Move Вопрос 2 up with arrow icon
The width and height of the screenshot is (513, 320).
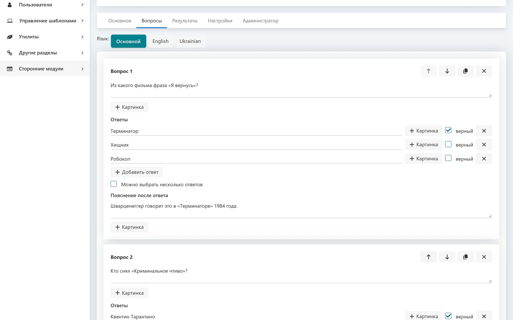tap(428, 257)
